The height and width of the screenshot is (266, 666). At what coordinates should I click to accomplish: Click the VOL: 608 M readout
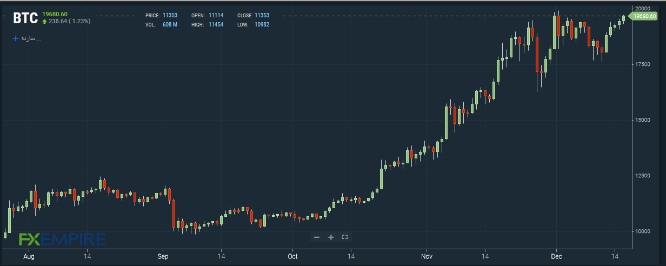tap(162, 24)
